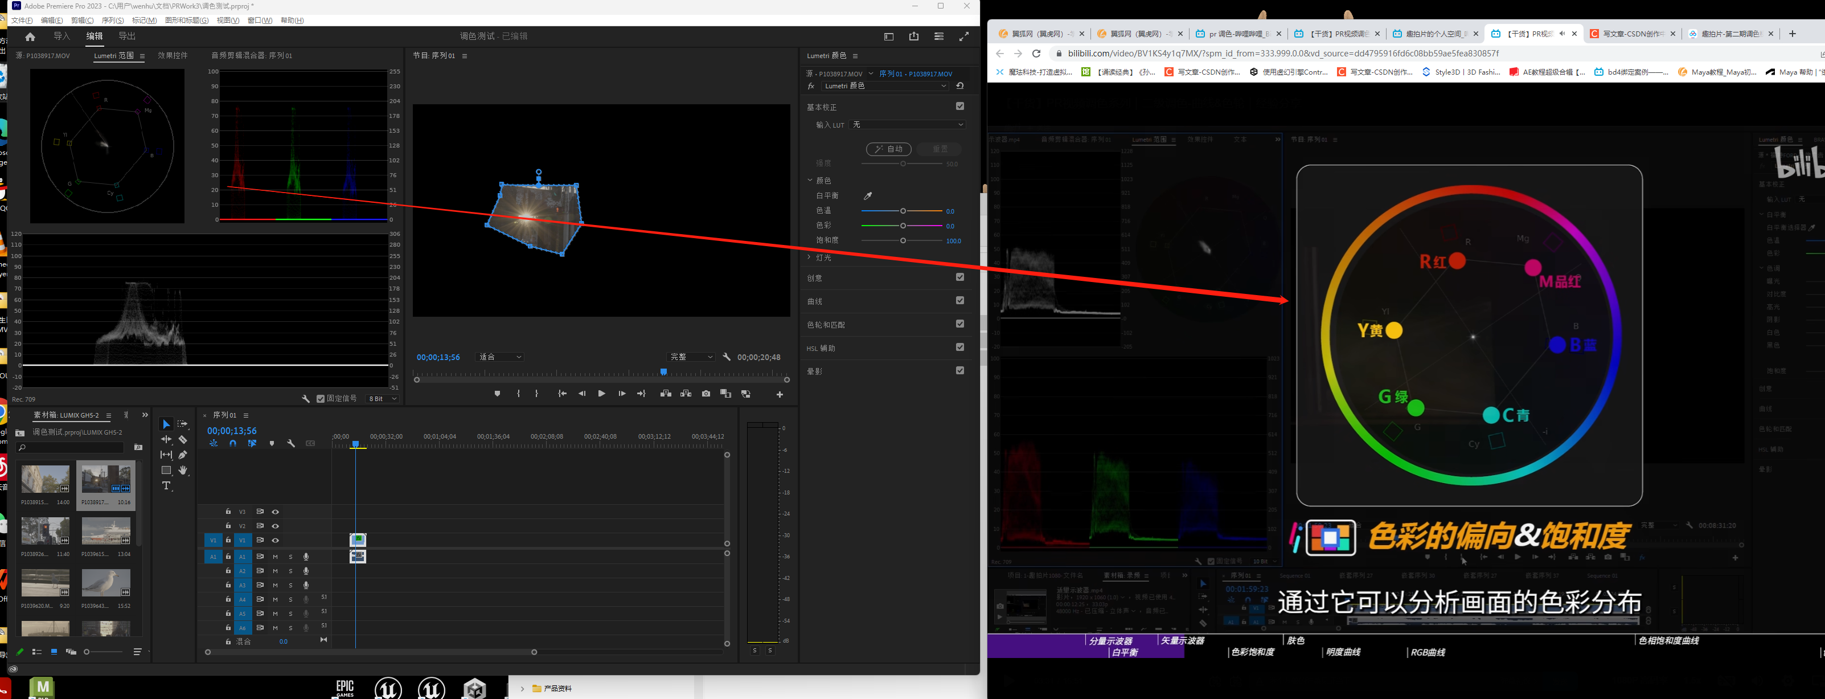This screenshot has height=699, width=1825.
Task: Select the Pen tool
Action: click(x=183, y=455)
